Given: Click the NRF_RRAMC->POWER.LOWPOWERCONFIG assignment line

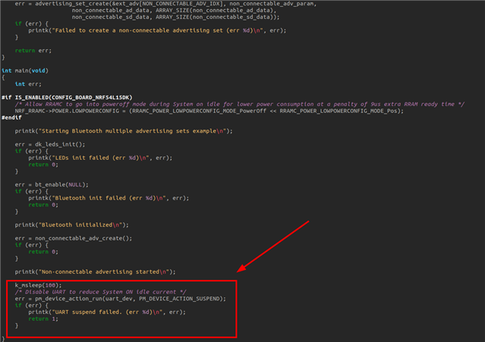Looking at the screenshot, I should coord(209,111).
